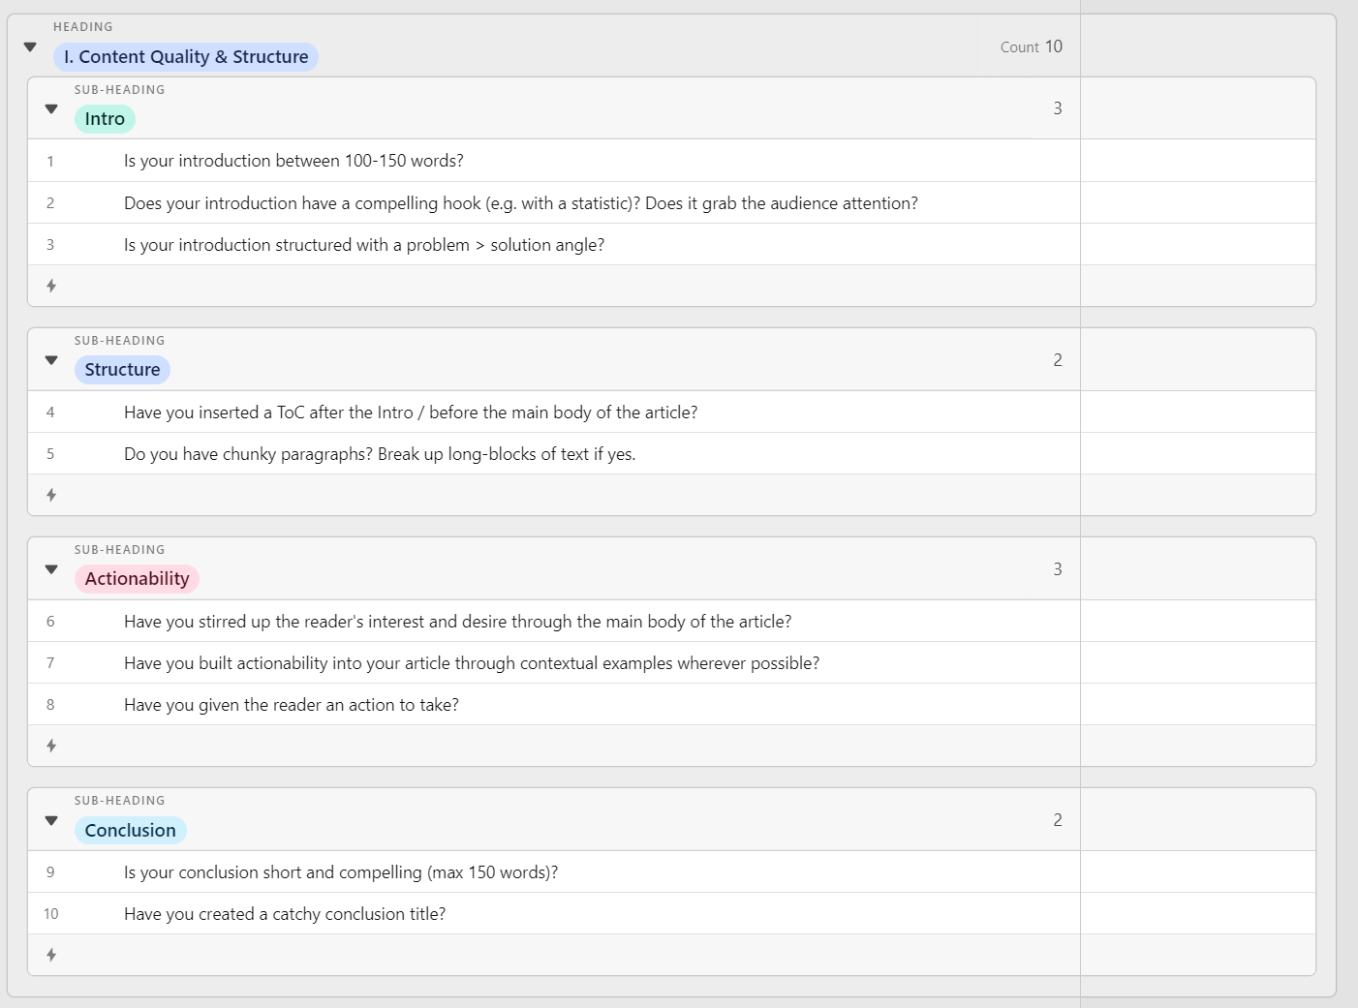Click the lightning bolt icon under Structure group
This screenshot has width=1358, height=1008.
[x=51, y=495]
